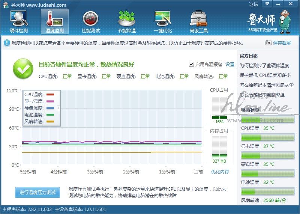Click the CPU温度 red legend swatch
Viewport: 300px width, 214px height.
point(50,95)
